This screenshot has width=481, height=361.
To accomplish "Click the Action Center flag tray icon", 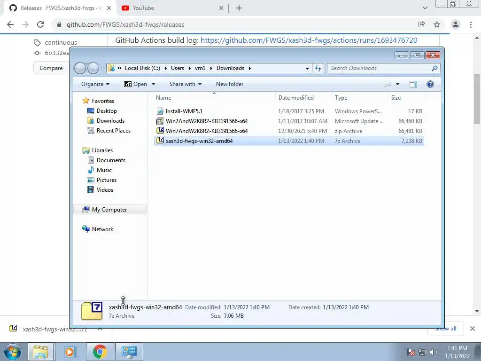I will [411, 352].
